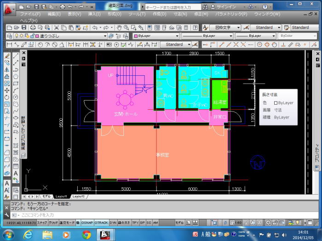Click the Cut scissors icon

(x=57, y=28)
